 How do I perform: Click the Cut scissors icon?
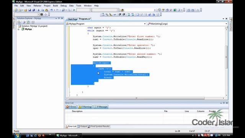[38, 10]
